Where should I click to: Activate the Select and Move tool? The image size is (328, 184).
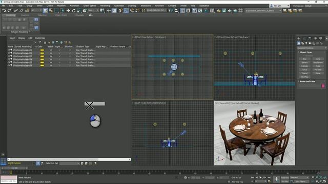click(x=68, y=10)
